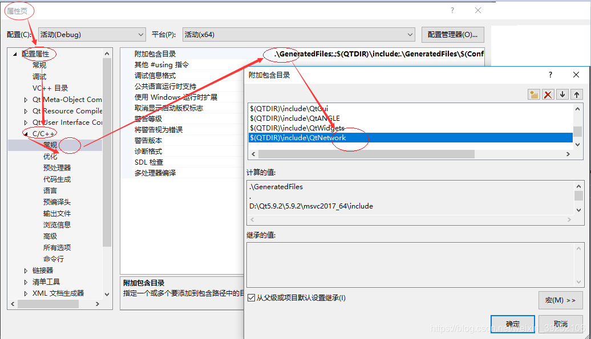Expand the 清单工具 tree node
The image size is (591, 339).
tap(26, 282)
